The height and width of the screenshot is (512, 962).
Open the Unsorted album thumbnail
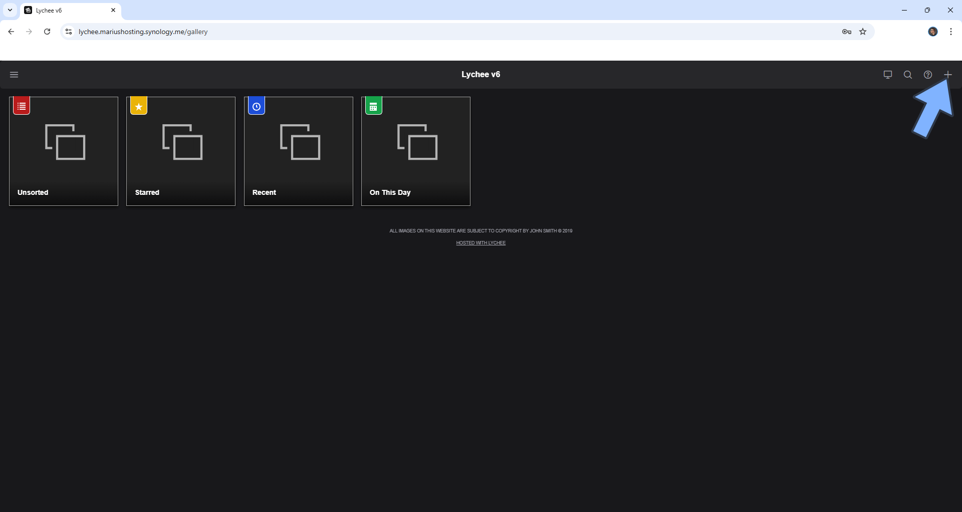[64, 151]
